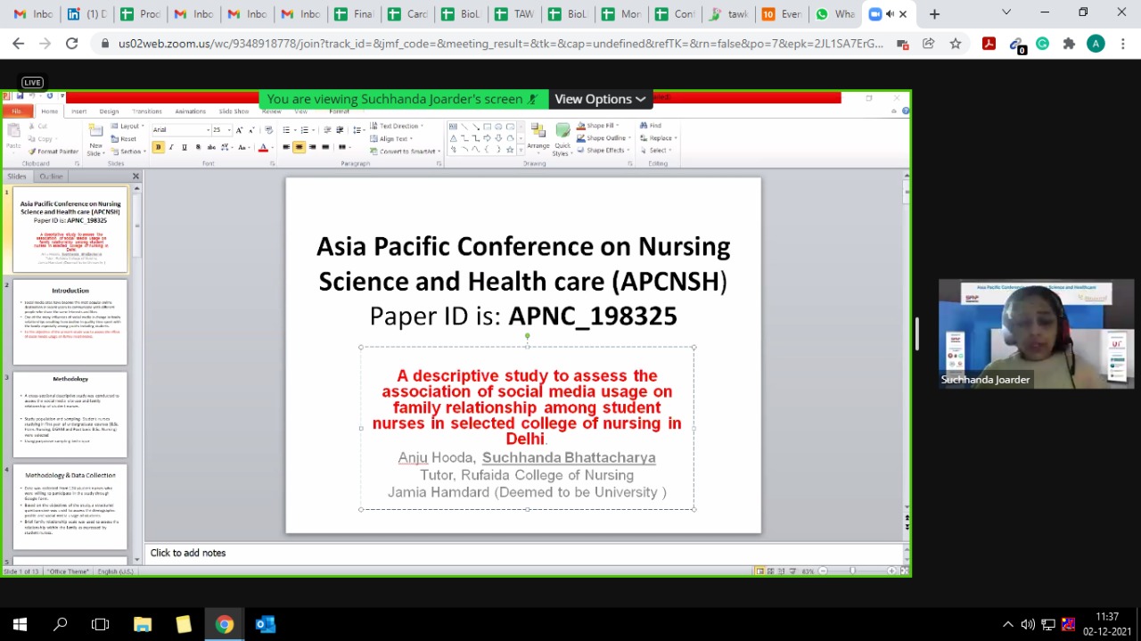Click the New Slide icon
Image resolution: width=1141 pixels, height=641 pixels.
click(95, 130)
